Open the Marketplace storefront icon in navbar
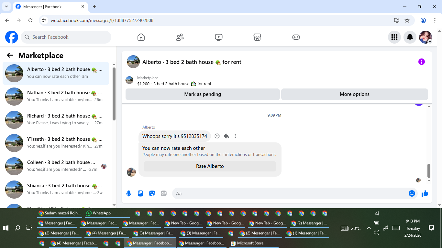The height and width of the screenshot is (248, 442). (x=257, y=37)
